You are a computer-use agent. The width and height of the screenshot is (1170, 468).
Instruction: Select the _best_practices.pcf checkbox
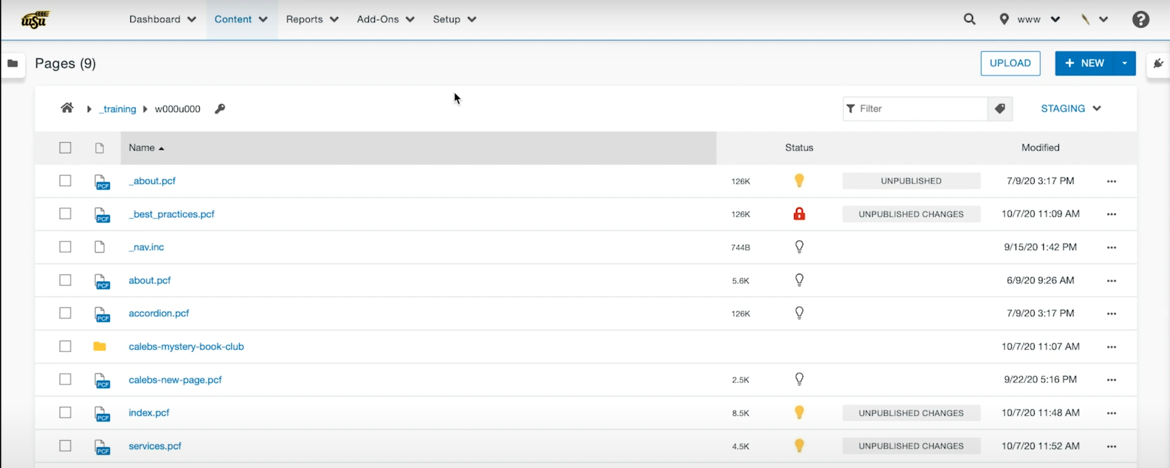pyautogui.click(x=66, y=213)
